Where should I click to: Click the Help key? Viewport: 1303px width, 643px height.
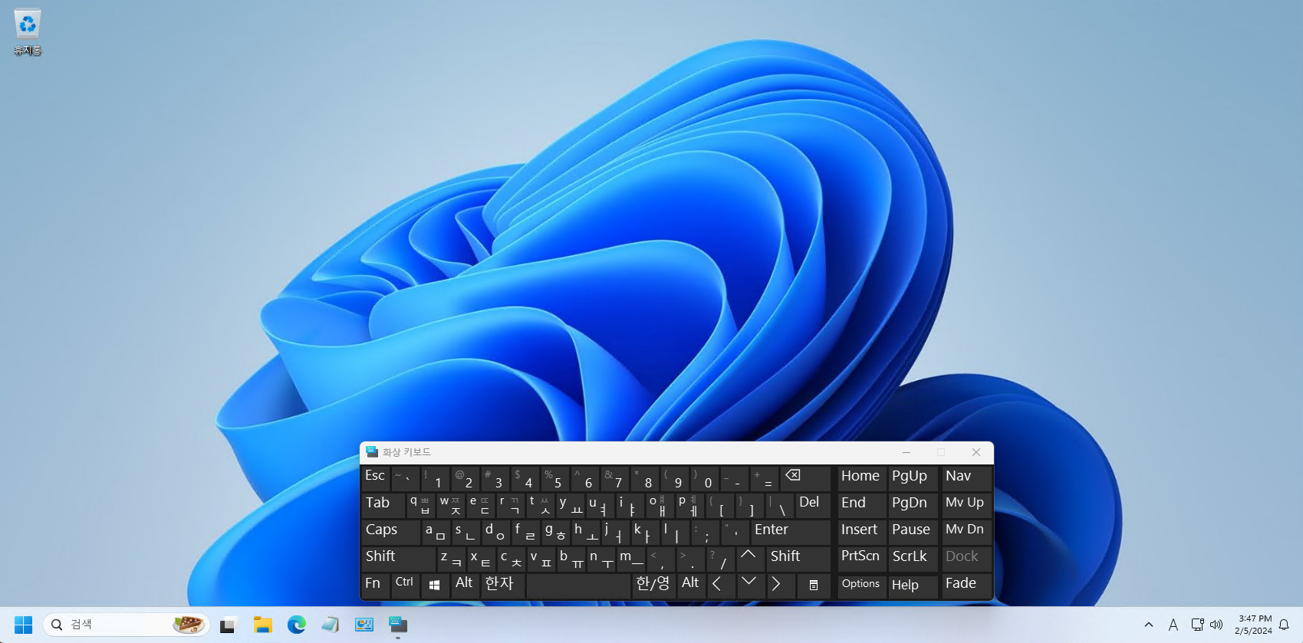tap(913, 586)
